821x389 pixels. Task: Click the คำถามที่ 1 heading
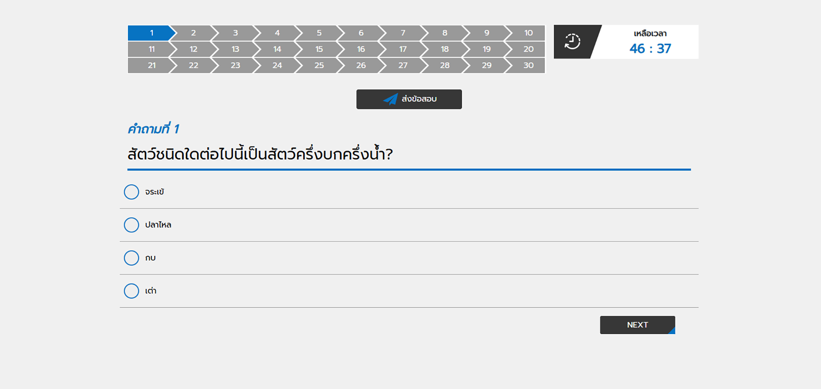(x=154, y=128)
